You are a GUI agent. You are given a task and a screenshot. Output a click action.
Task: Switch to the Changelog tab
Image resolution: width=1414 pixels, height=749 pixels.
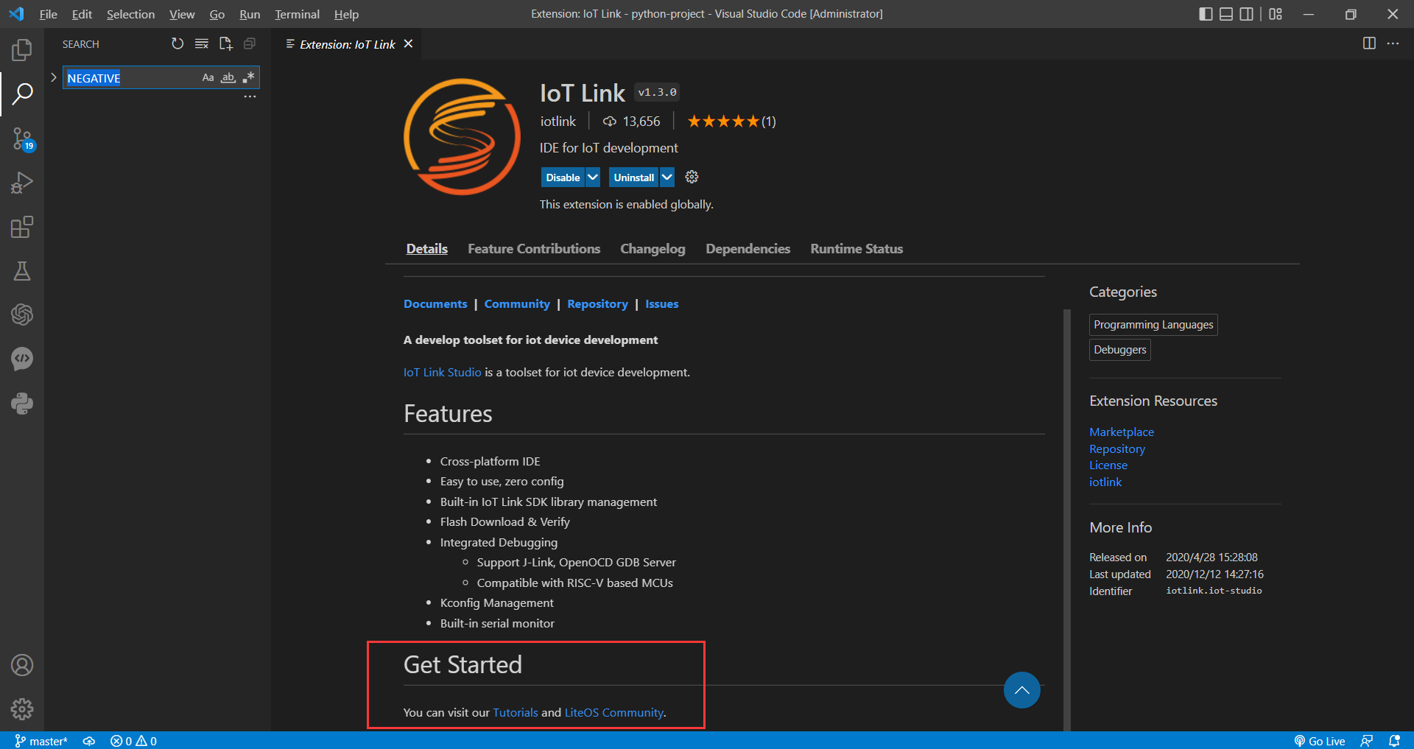point(653,249)
